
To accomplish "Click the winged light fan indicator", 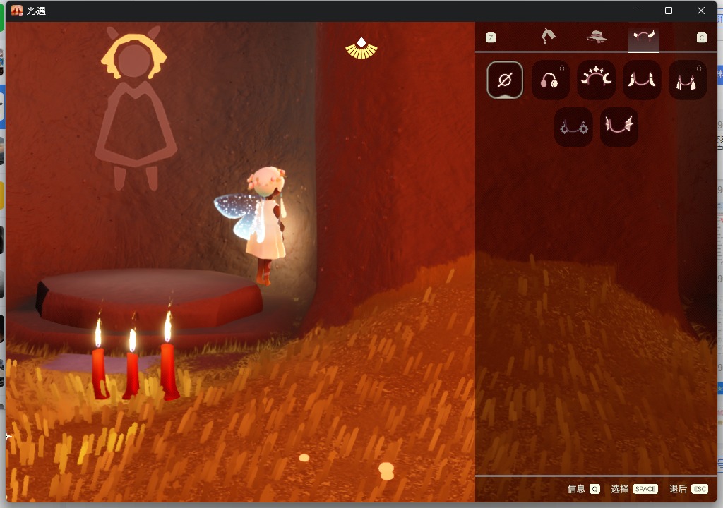I will click(x=361, y=49).
